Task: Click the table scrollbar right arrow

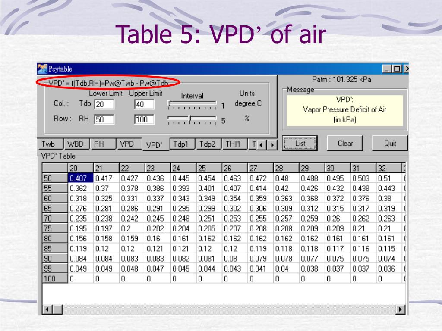Action: (x=400, y=309)
